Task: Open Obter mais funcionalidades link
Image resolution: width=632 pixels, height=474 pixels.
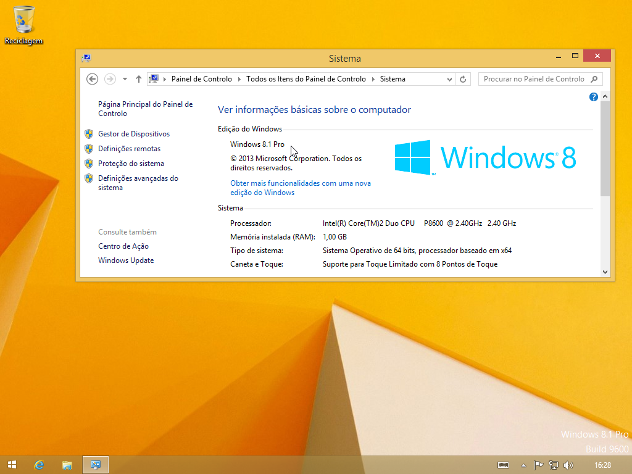Action: [301, 188]
